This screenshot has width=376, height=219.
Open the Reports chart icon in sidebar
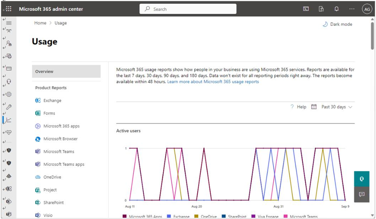tap(9, 120)
